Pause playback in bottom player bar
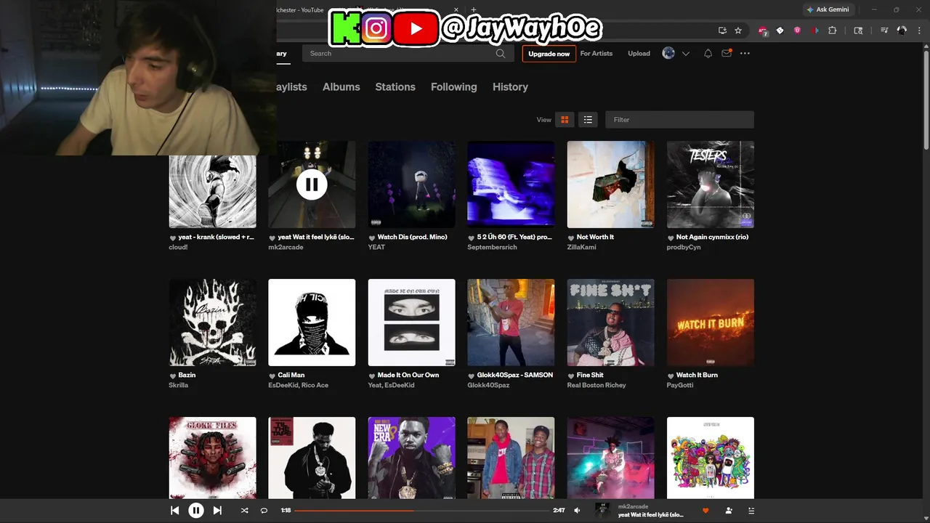930x523 pixels. pyautogui.click(x=196, y=511)
